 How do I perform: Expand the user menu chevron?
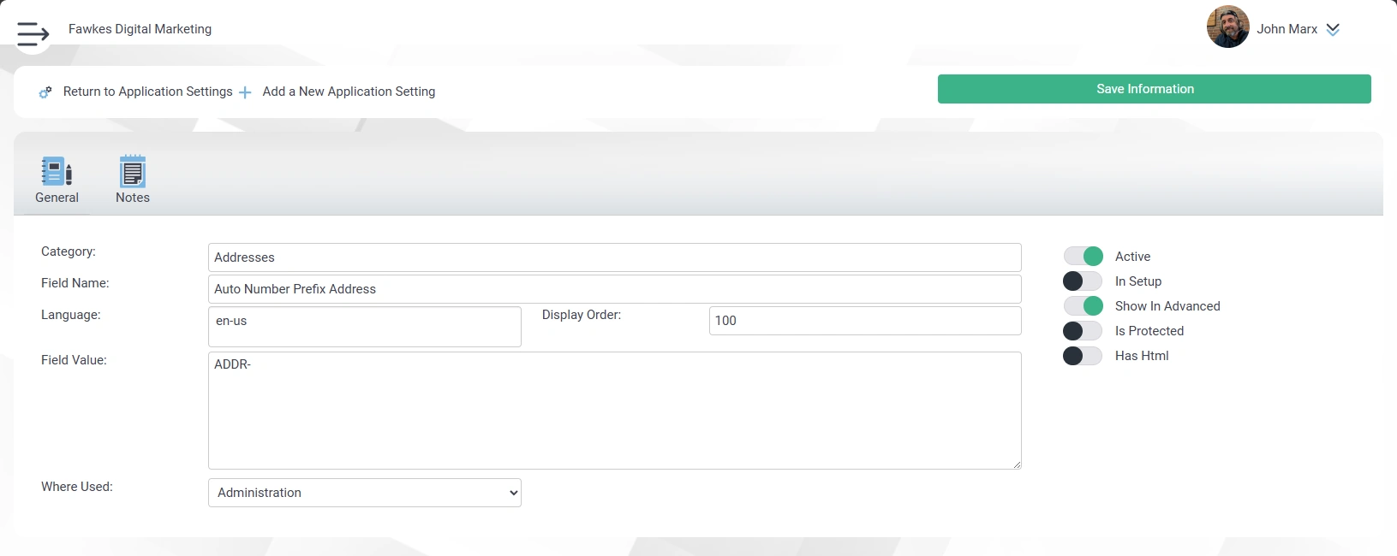[1333, 29]
